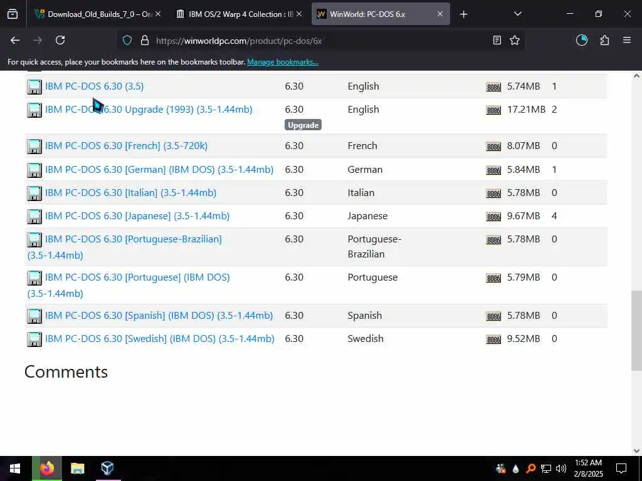This screenshot has height=481, width=642.
Task: Click the floppy icon for the Spanish row
Action: click(34, 316)
